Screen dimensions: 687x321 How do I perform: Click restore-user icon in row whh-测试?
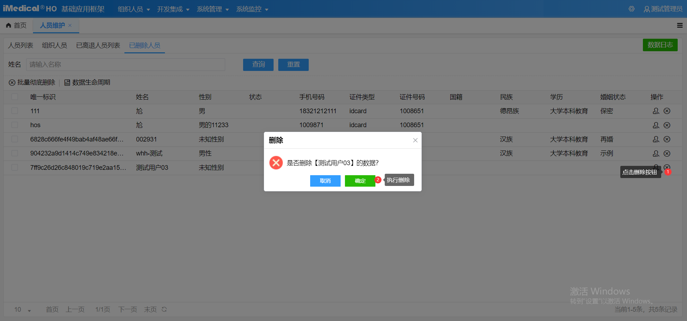[x=656, y=153]
